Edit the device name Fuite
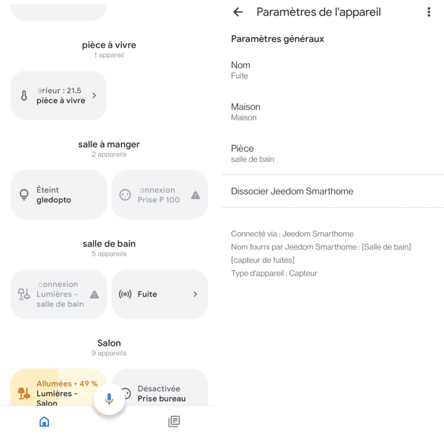Image resolution: width=444 pixels, height=435 pixels. pos(241,70)
